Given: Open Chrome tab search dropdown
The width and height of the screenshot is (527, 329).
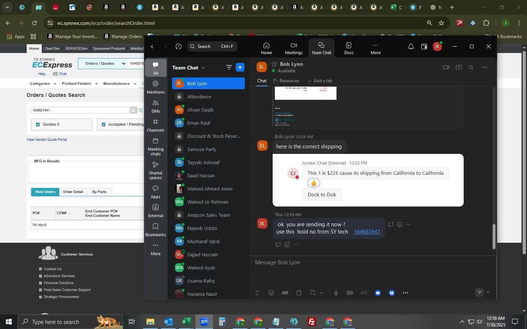Looking at the screenshot, I should click(7, 7).
